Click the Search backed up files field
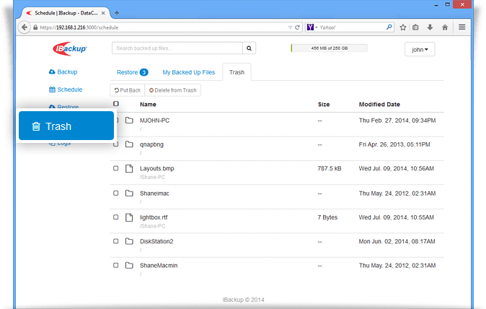Viewport: 486px width, 309px height. [177, 48]
